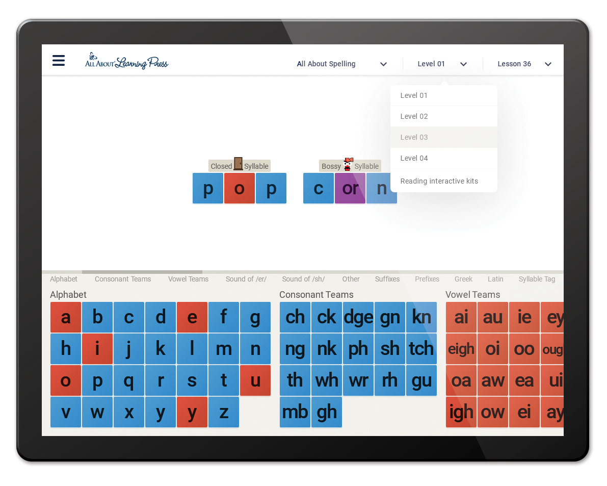Select the 'g' alphabet tile

pos(255,317)
